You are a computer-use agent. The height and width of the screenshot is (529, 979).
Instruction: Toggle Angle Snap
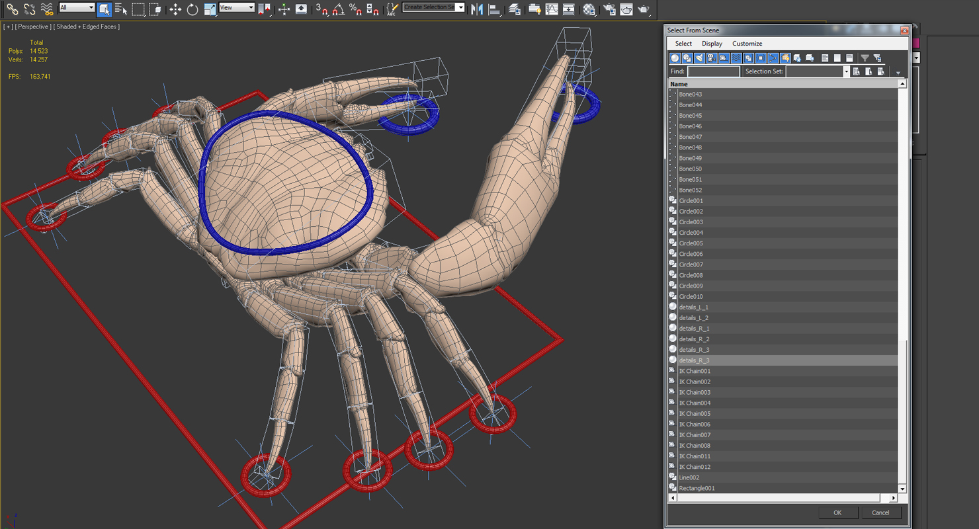[339, 9]
